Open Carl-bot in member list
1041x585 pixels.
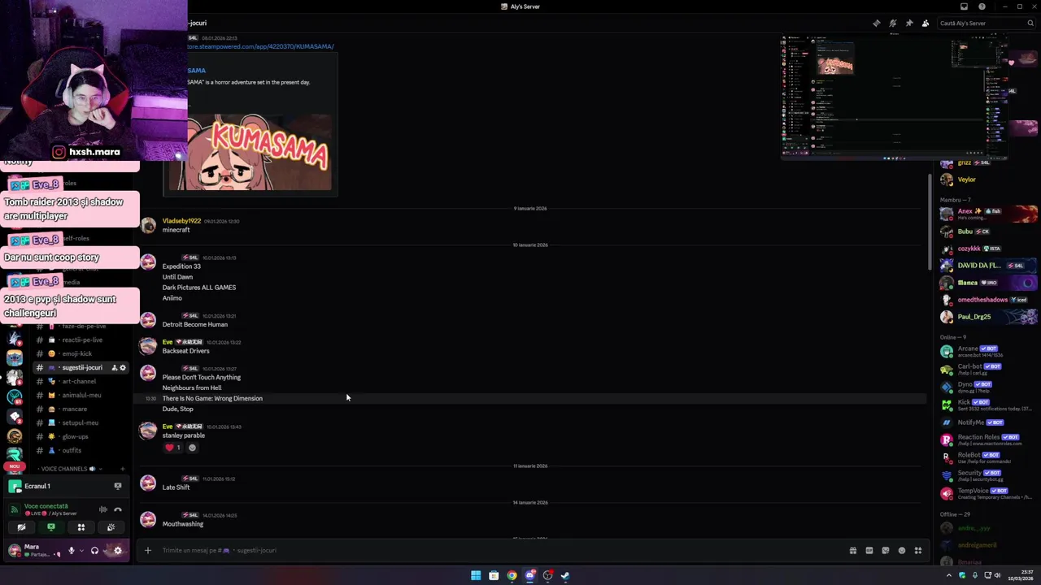tap(987, 369)
